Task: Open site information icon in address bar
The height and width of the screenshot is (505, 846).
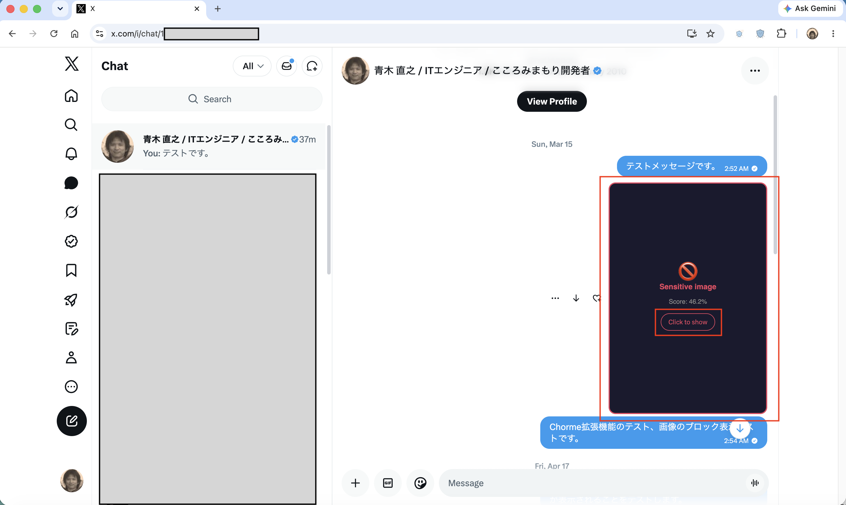Action: (100, 33)
